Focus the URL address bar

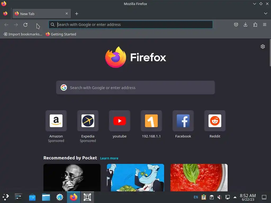pyautogui.click(x=131, y=25)
